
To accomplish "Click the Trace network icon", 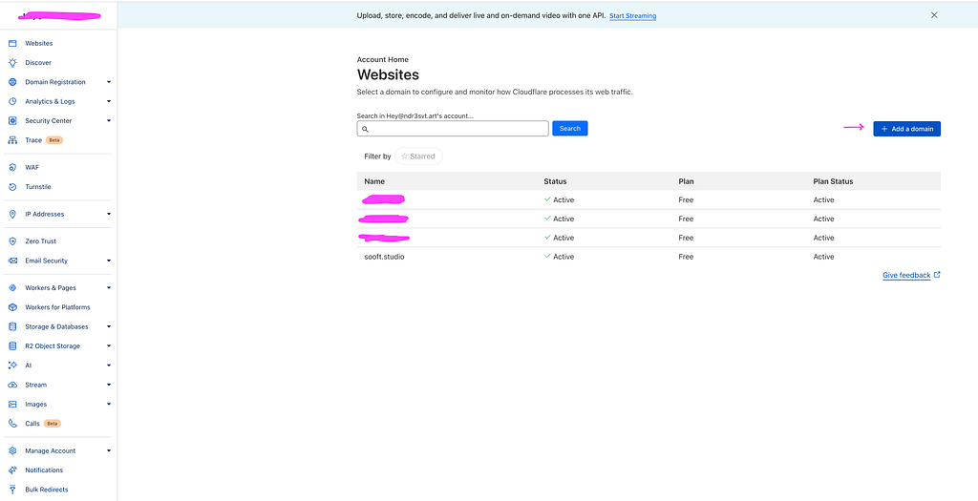I will (x=12, y=140).
